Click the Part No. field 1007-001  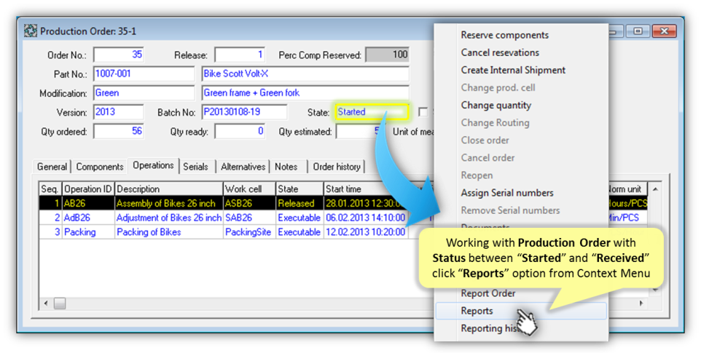[144, 74]
